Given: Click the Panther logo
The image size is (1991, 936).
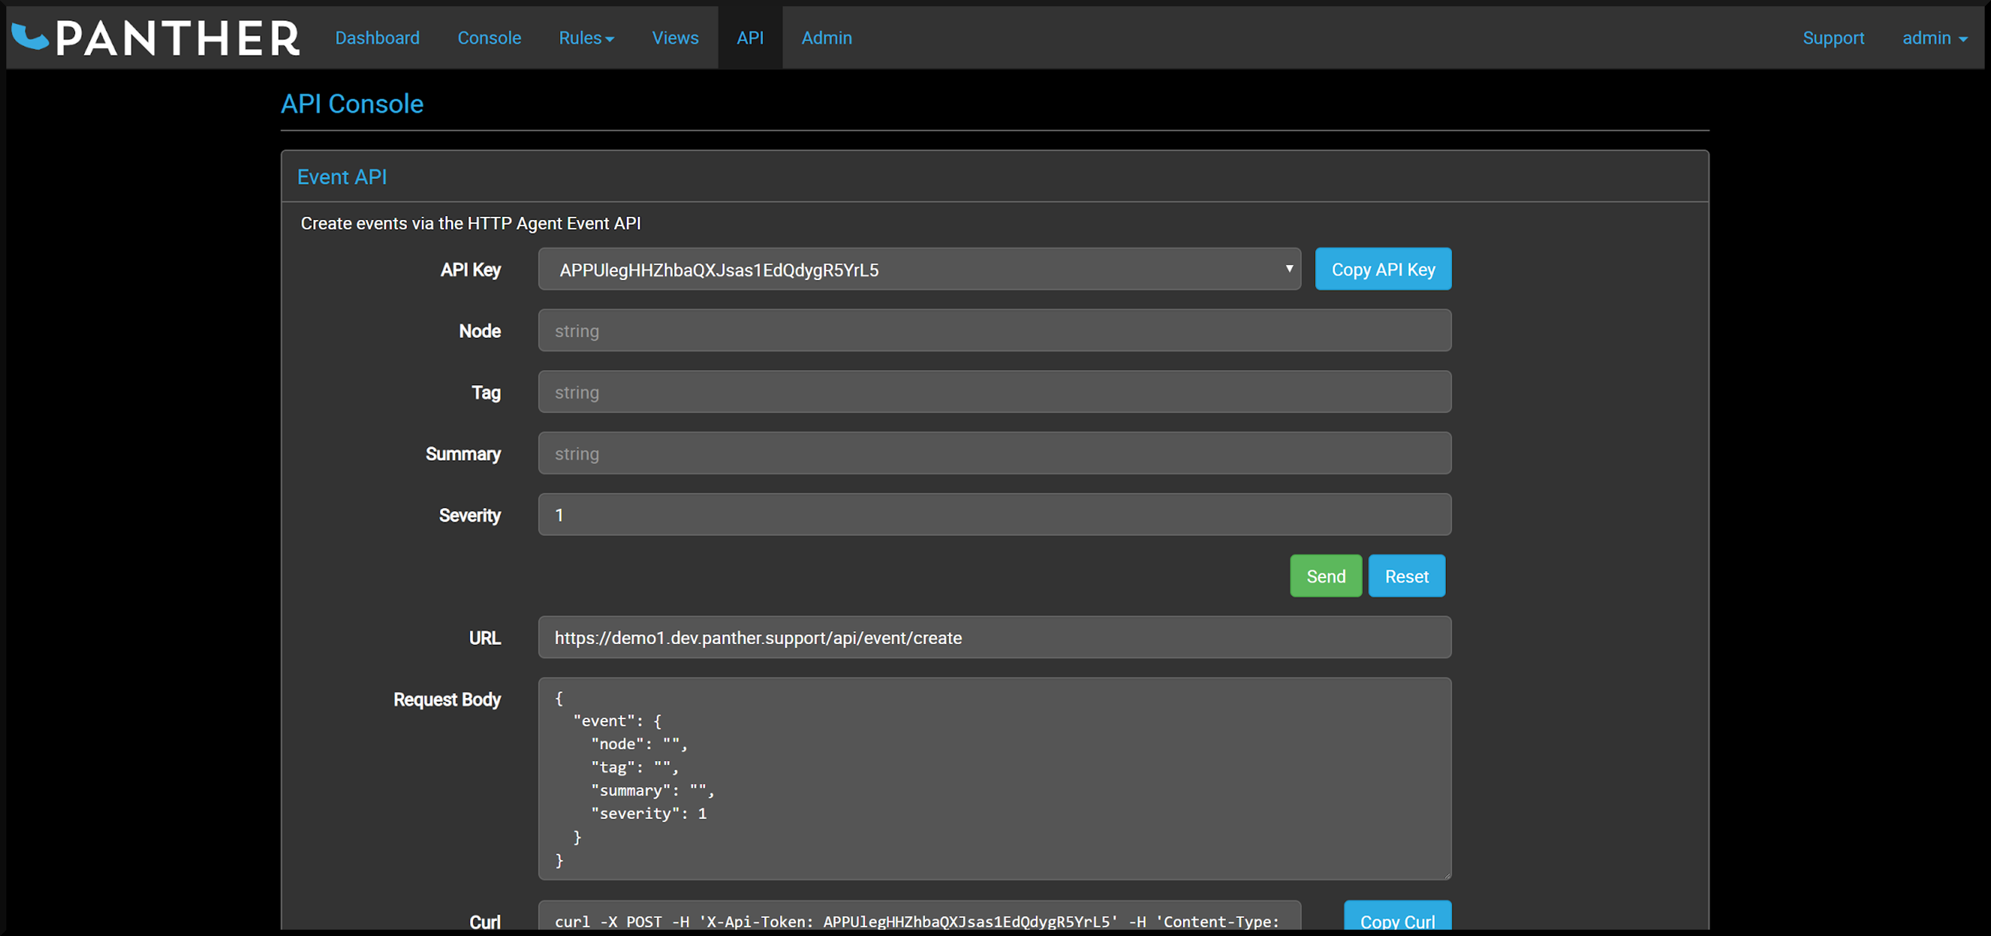Looking at the screenshot, I should click(156, 38).
